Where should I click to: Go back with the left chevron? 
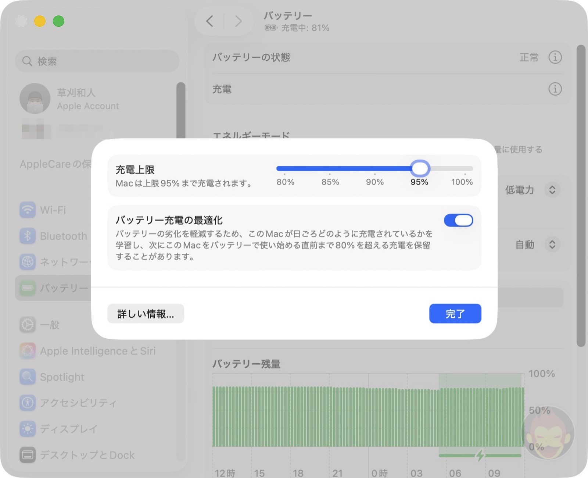click(210, 21)
